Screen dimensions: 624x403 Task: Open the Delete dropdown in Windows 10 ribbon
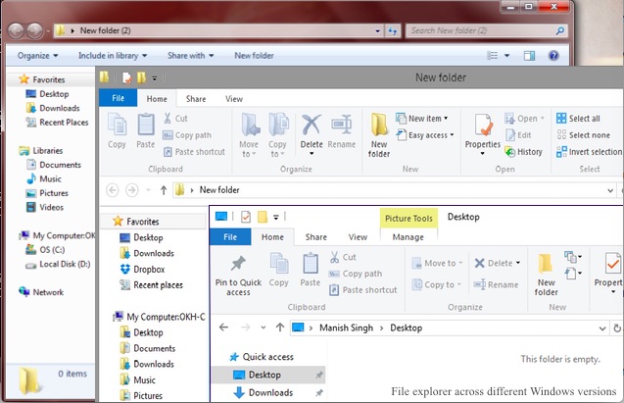(518, 263)
